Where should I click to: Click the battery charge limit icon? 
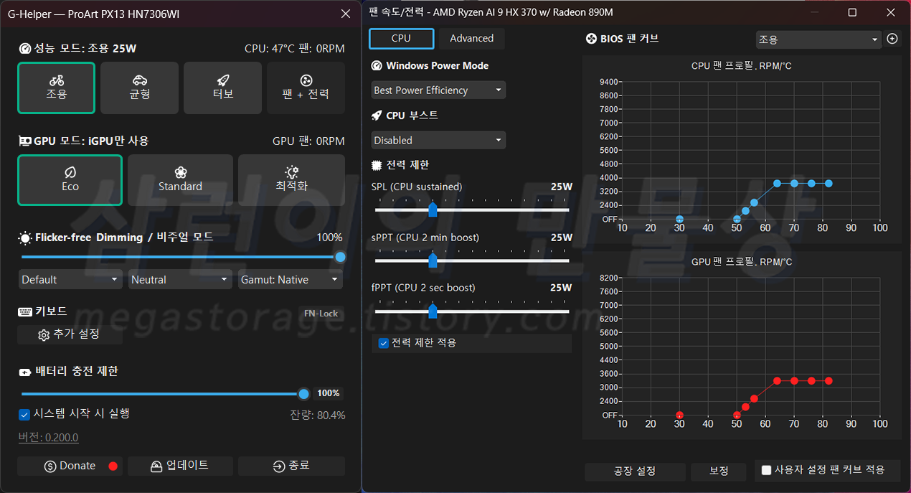click(25, 372)
